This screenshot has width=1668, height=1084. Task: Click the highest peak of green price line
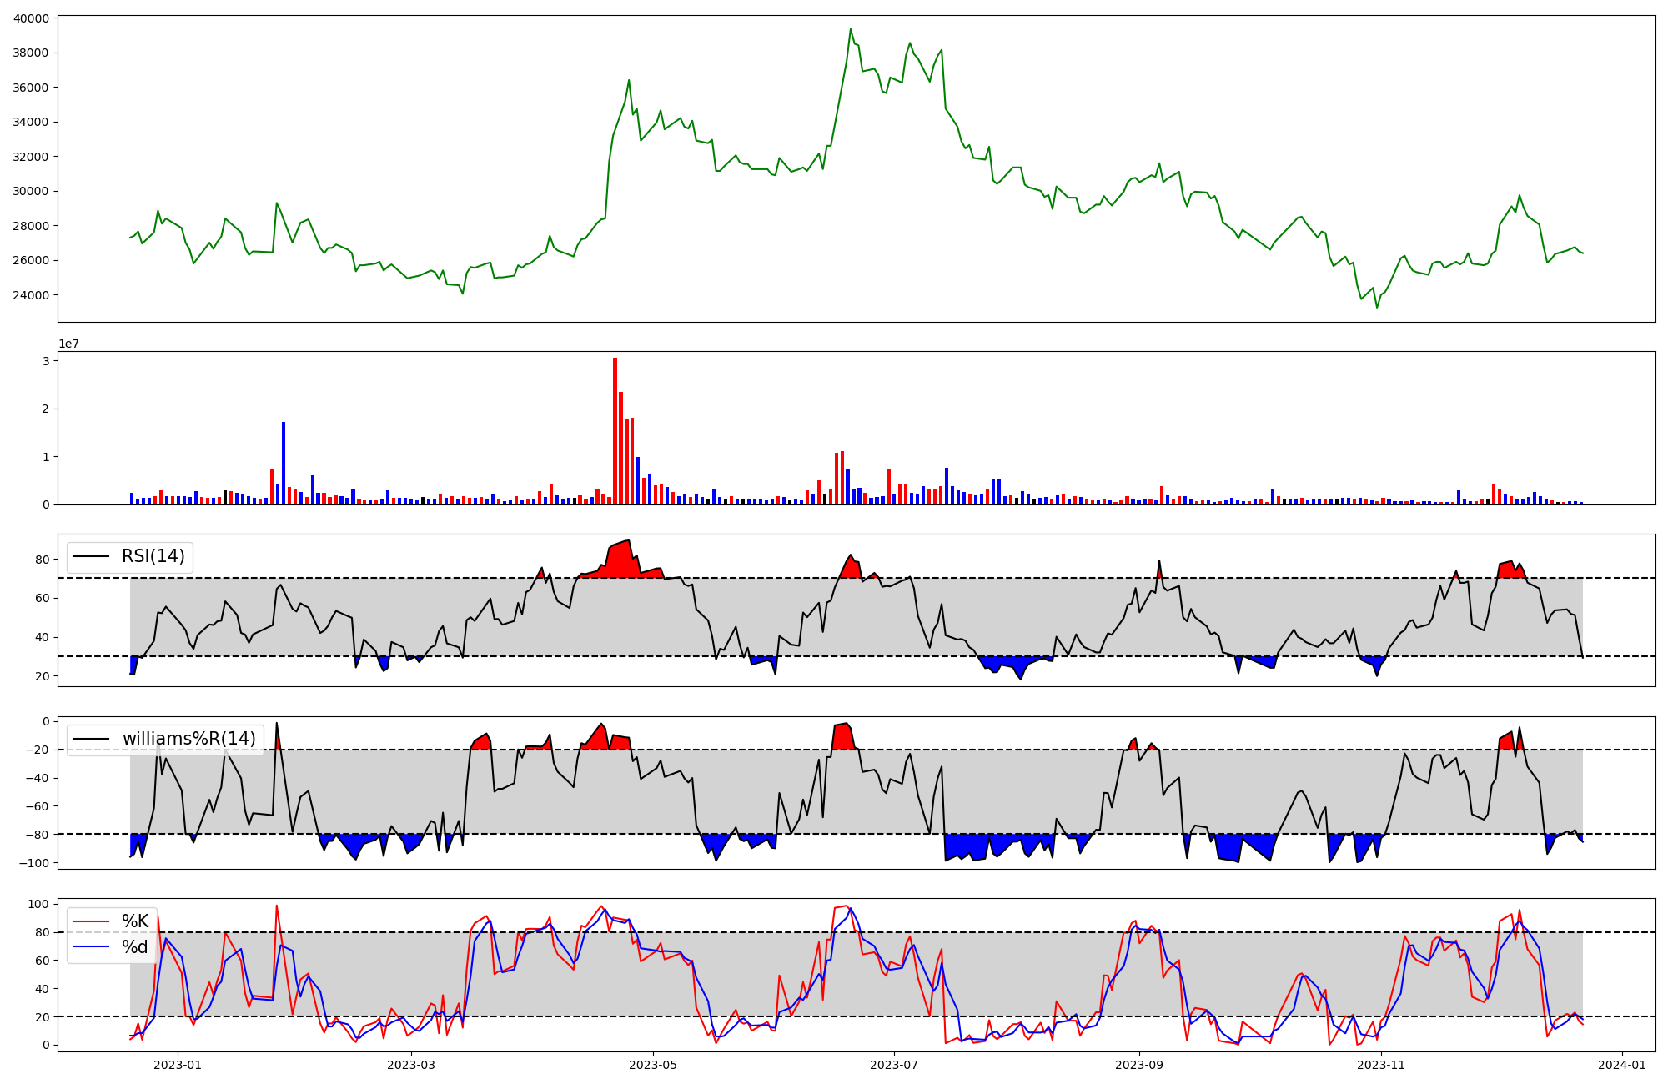[851, 30]
